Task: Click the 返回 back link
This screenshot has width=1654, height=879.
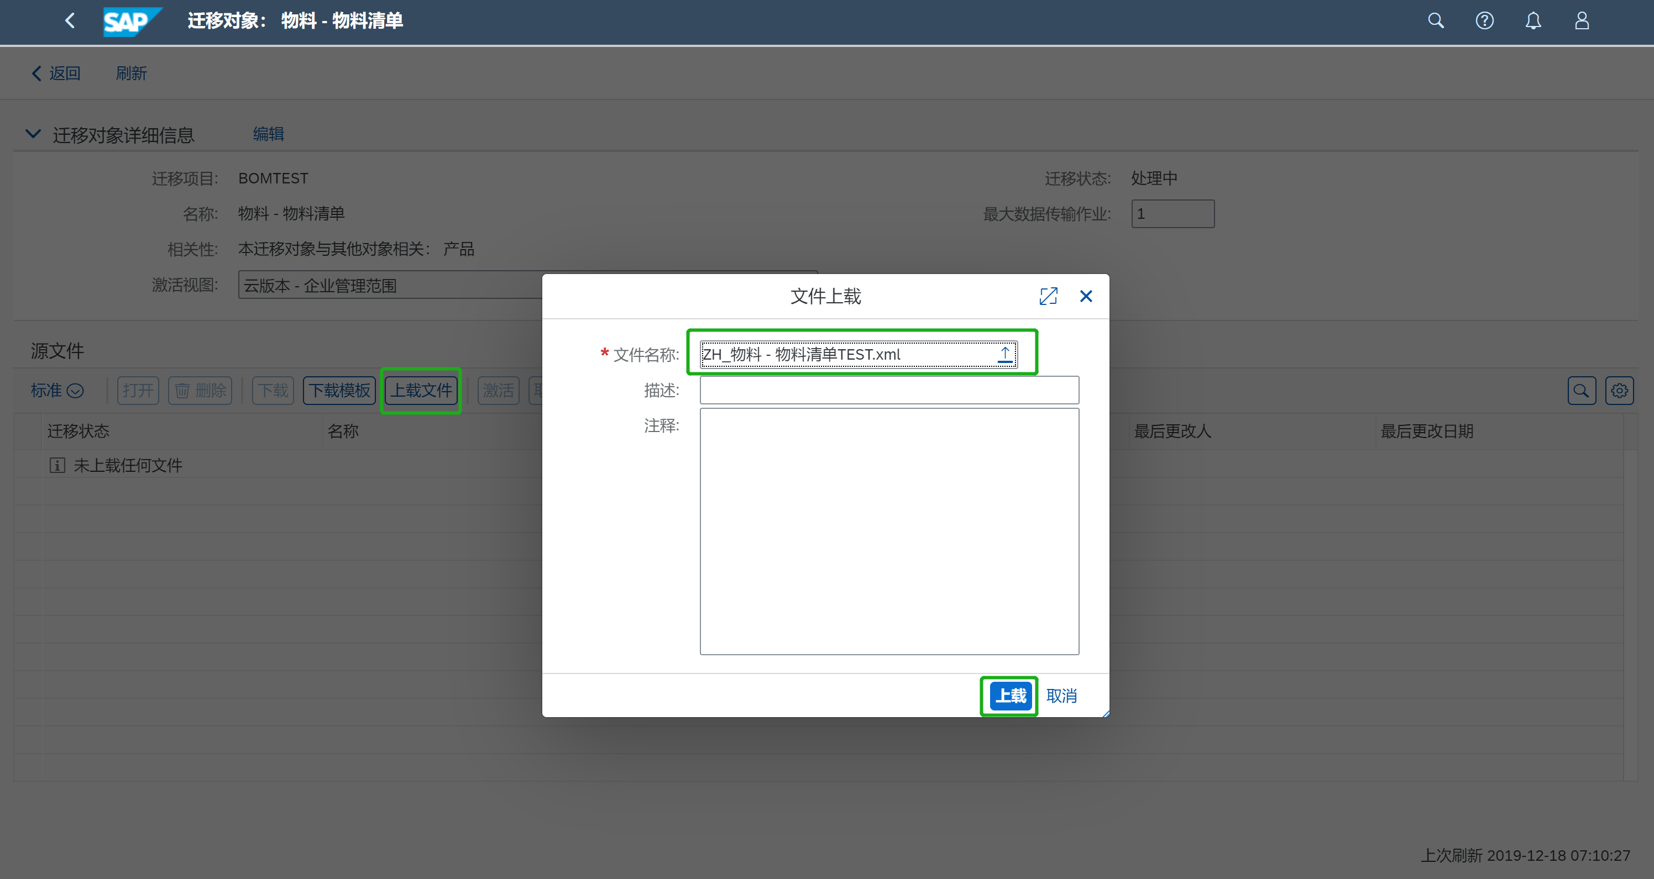Action: click(x=56, y=73)
